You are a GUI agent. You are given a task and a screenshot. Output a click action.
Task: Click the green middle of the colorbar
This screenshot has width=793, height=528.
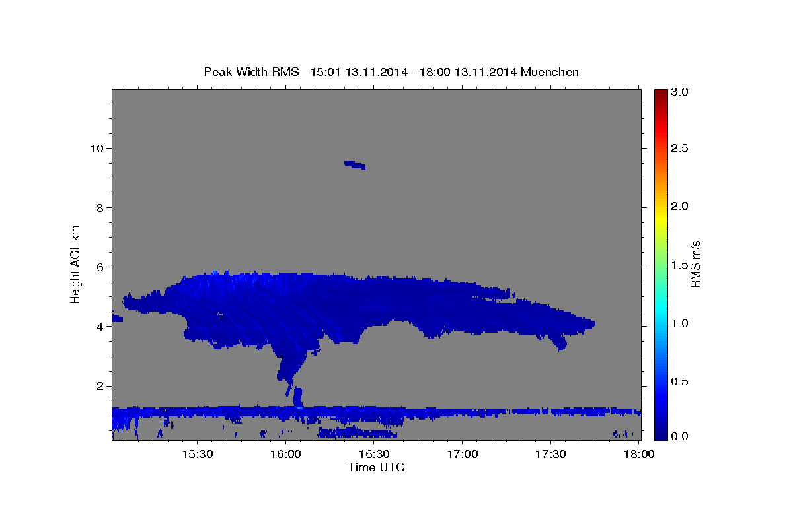pos(661,264)
